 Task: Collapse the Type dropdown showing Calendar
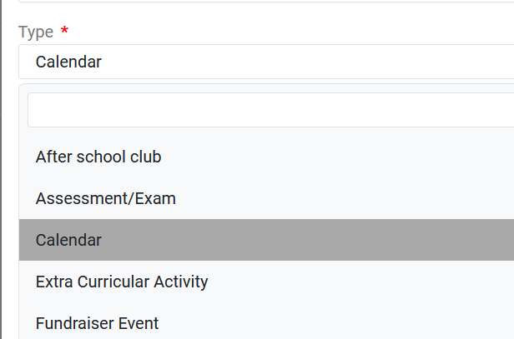click(265, 62)
